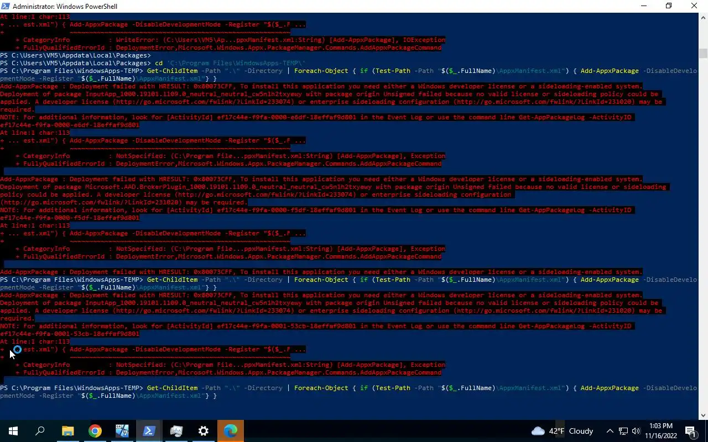This screenshot has height=442, width=708.
Task: Open the notification center icon
Action: pos(691,431)
